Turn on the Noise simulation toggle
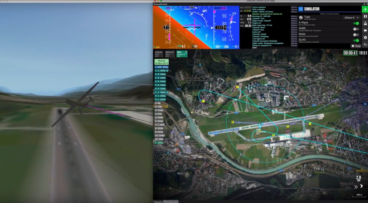This screenshot has height=203, width=368. pos(356,35)
